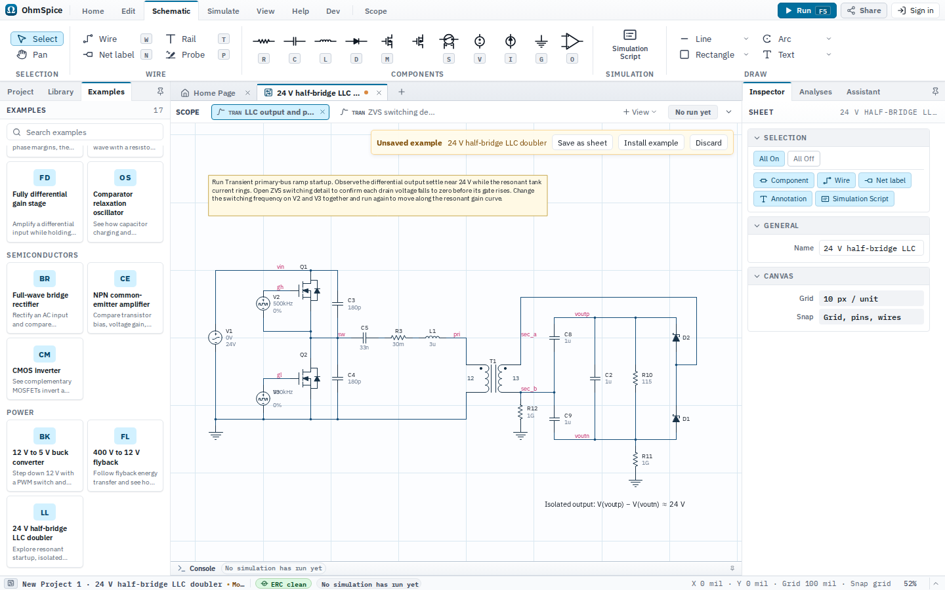Pin the Console panel
This screenshot has height=590, width=945.
732,568
